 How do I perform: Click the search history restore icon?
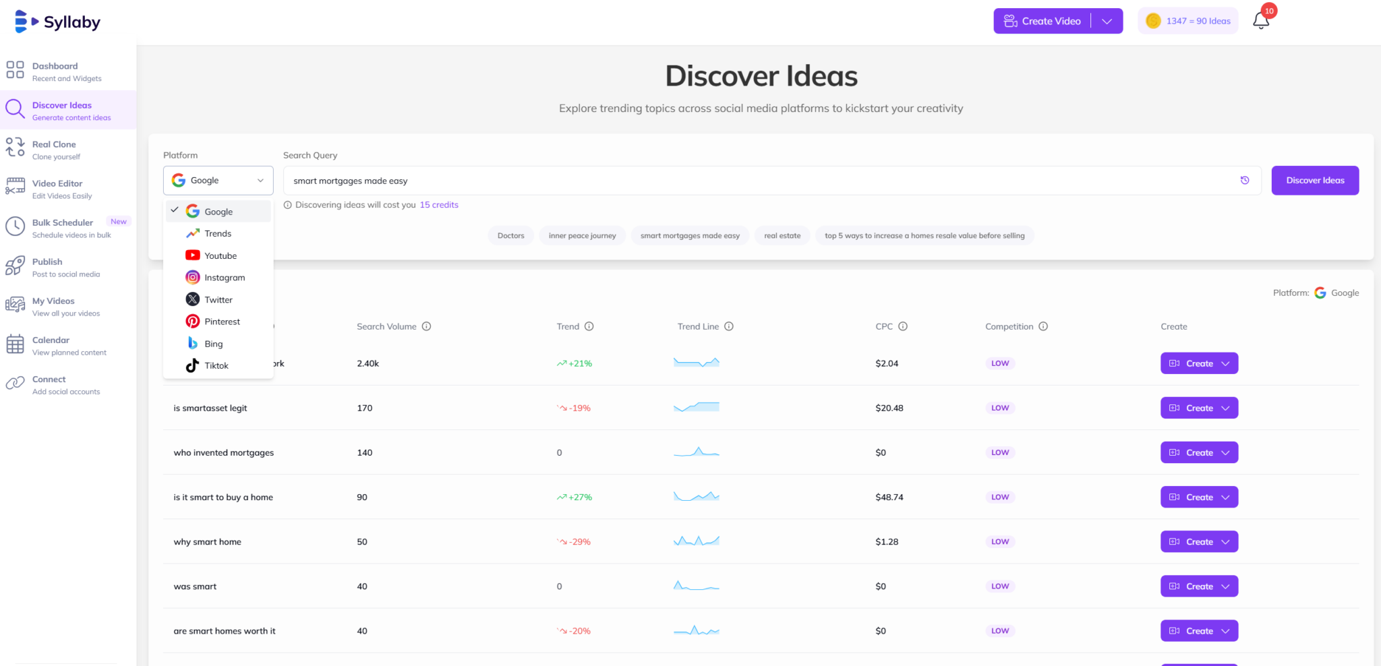[1244, 180]
